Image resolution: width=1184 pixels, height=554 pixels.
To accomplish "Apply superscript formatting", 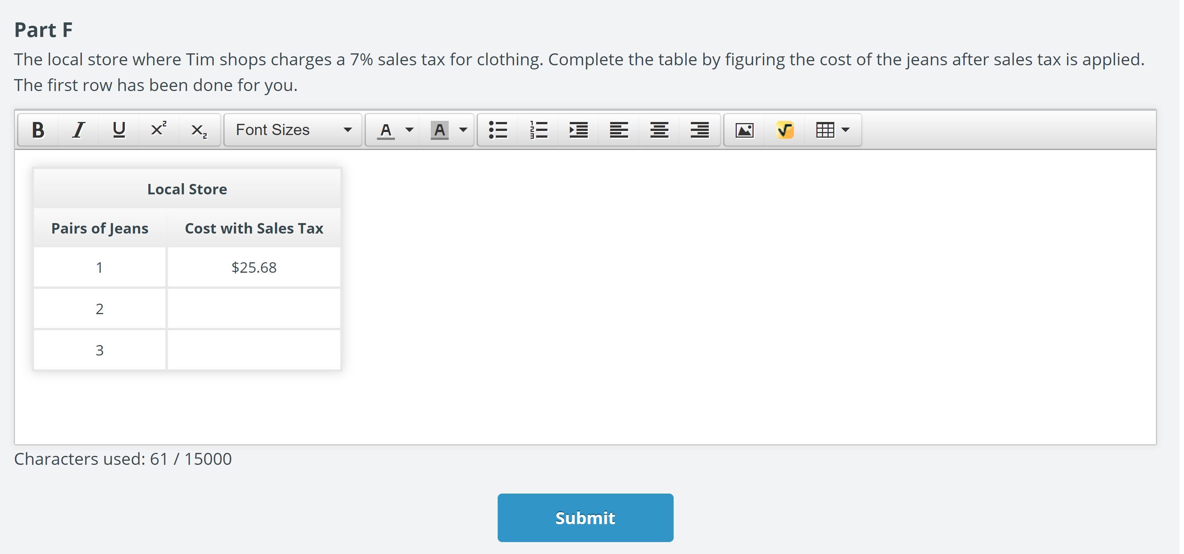I will (158, 130).
